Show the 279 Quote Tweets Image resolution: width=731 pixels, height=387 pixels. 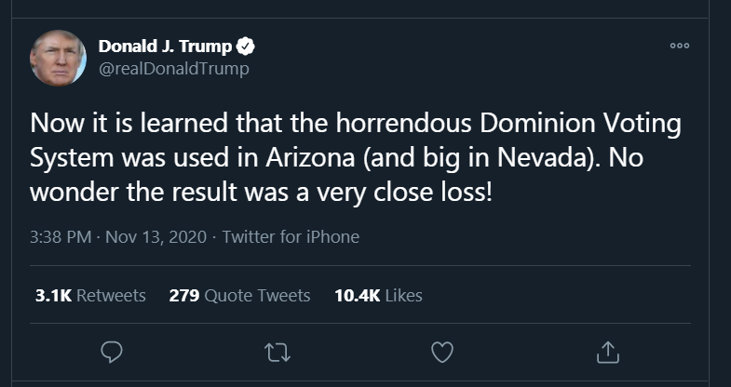point(239,295)
